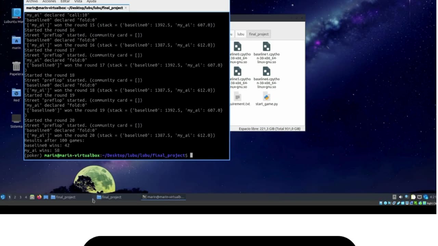Click the 'Started the round 16' line
Viewport: 438px width, 246px height.
(49, 30)
